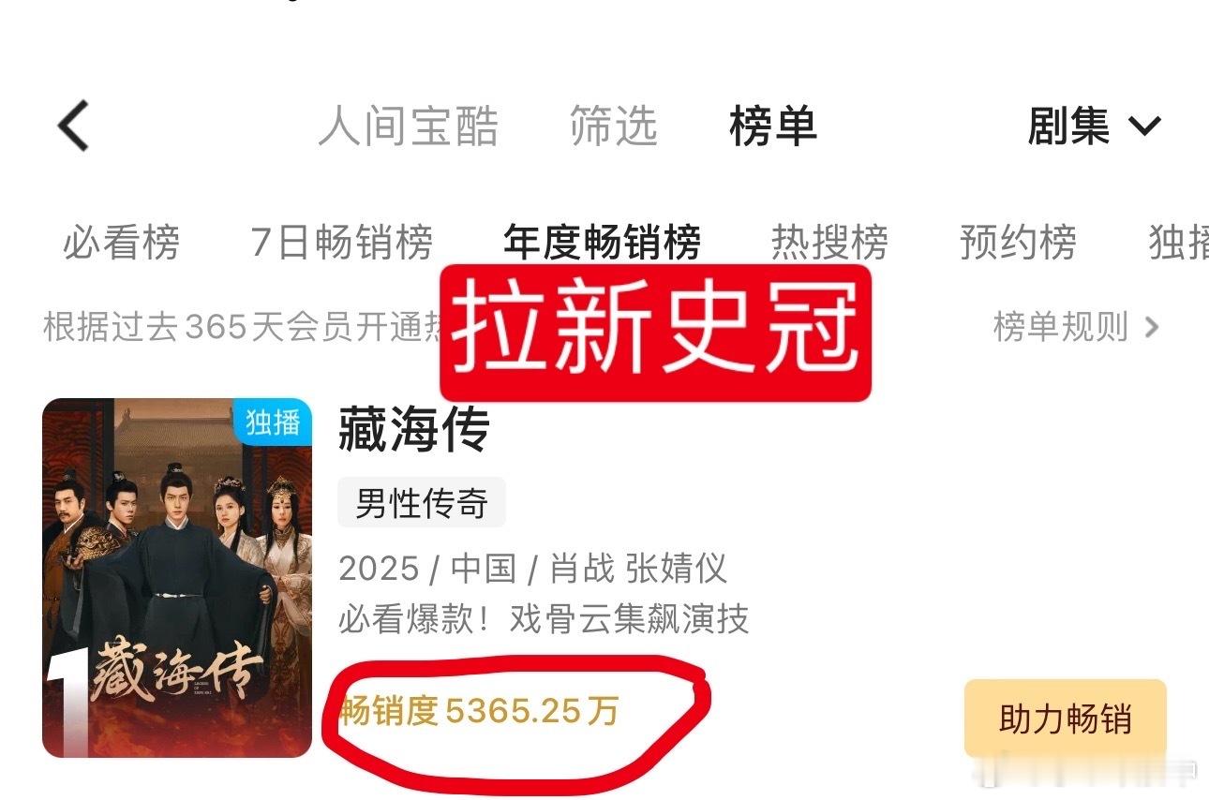The image size is (1209, 800).
Task: Click the 助力畅销 button
Action: coord(1066,719)
